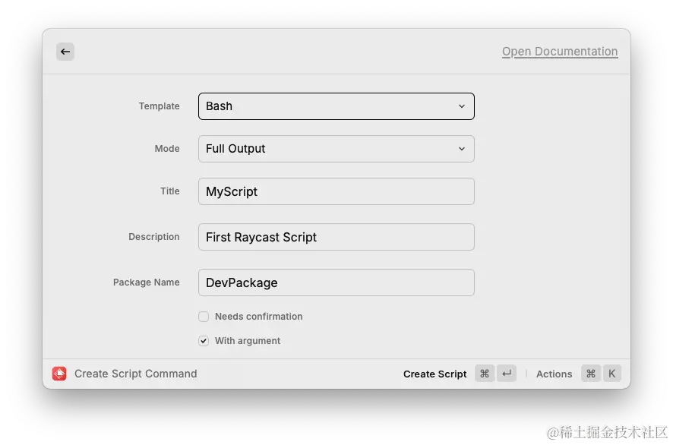Click the back arrow button
This screenshot has height=445, width=673.
(65, 52)
